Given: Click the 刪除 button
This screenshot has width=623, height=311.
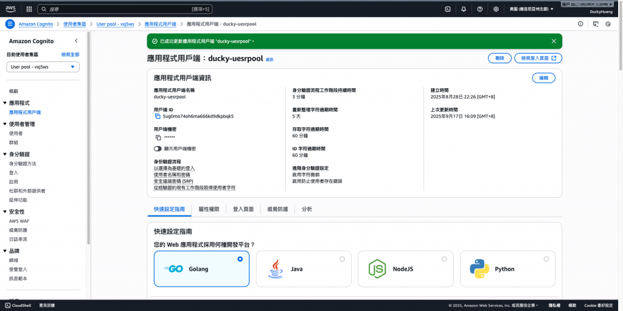Looking at the screenshot, I should pos(499,58).
